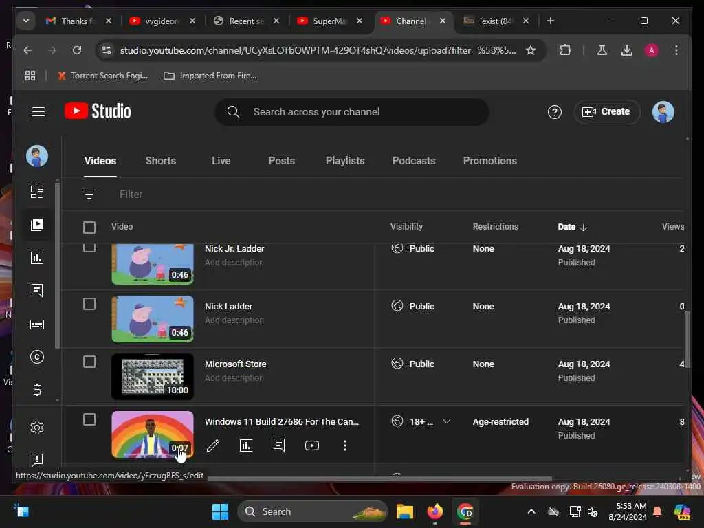
Task: Open the Send feedback sidebar icon
Action: pyautogui.click(x=37, y=459)
